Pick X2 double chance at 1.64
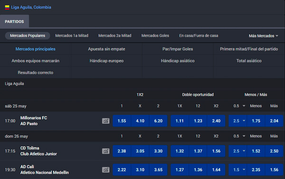Image resolution: width=285 pixels, height=179 pixels. click(x=216, y=170)
